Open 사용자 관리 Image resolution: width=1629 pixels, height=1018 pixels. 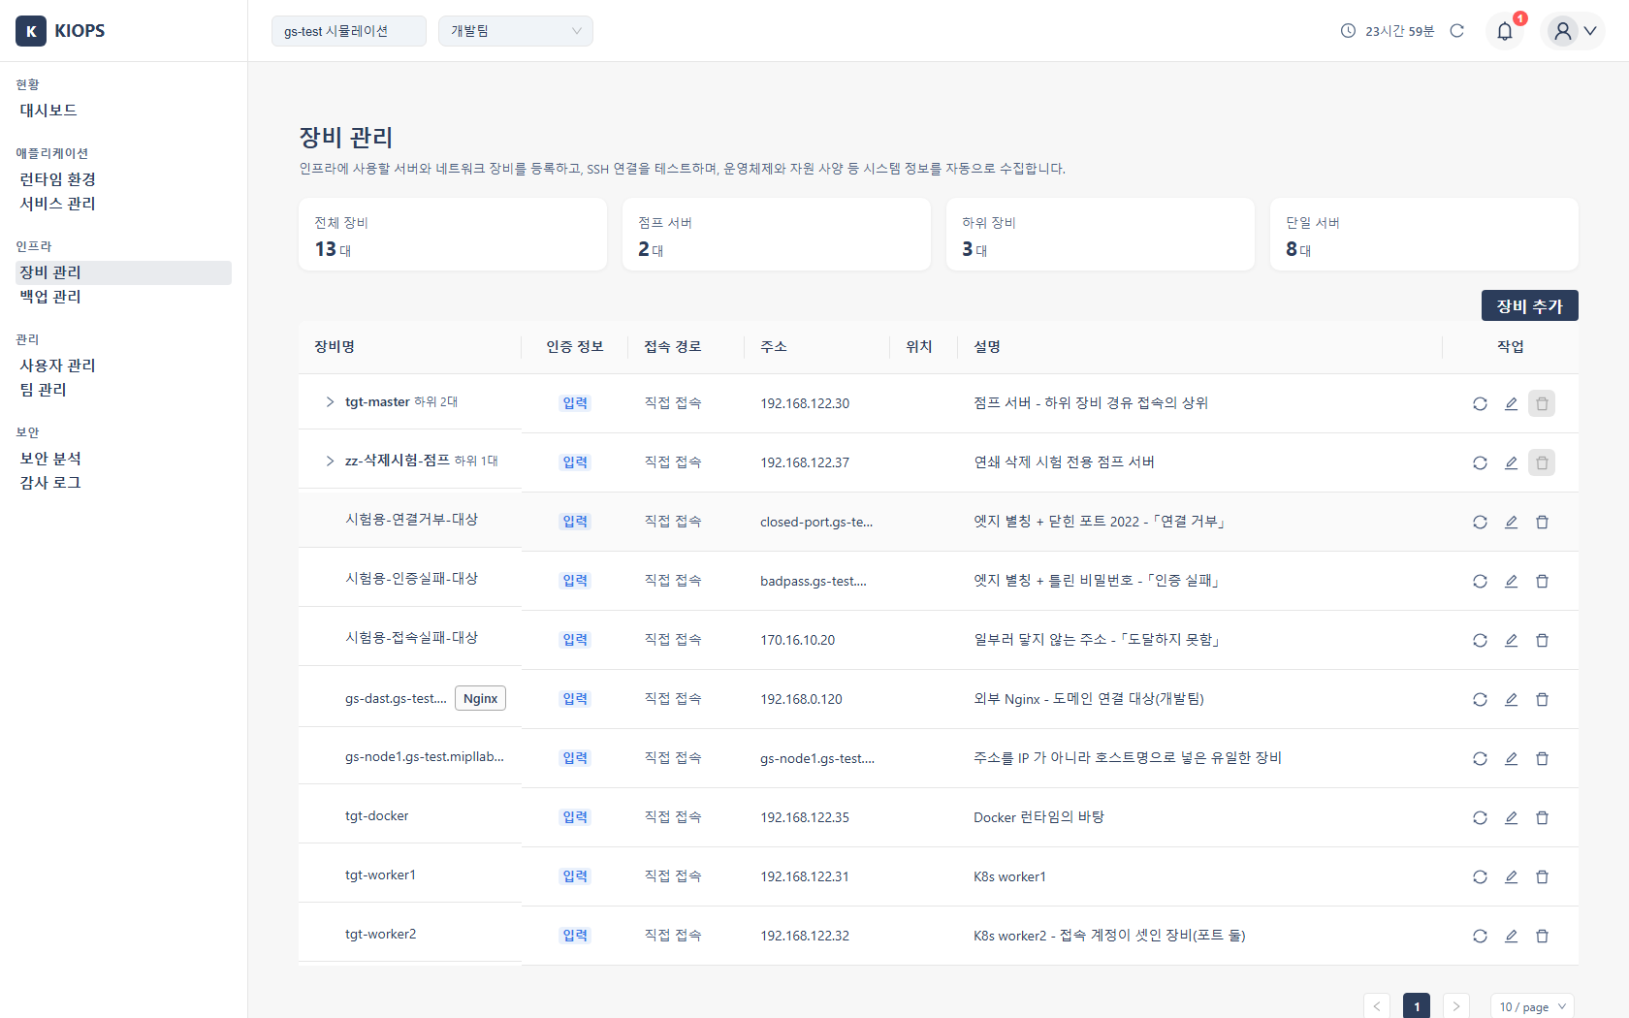pyautogui.click(x=58, y=366)
